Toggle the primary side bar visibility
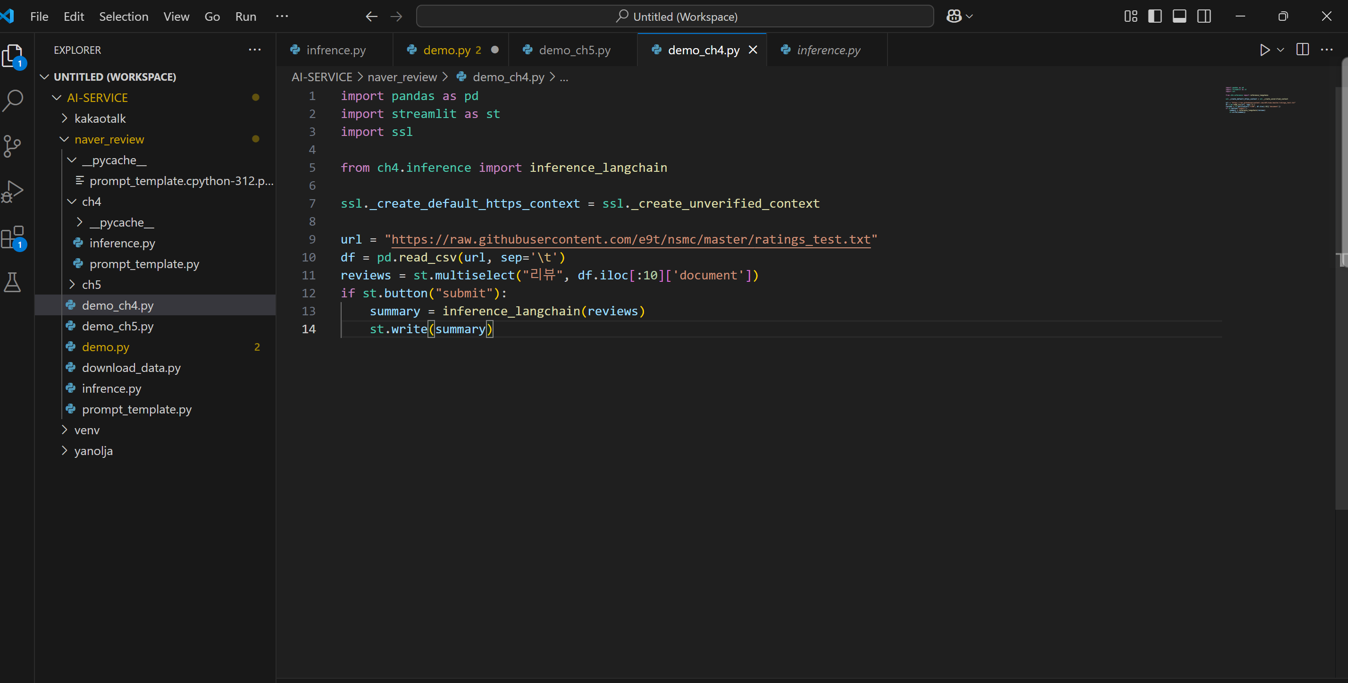Image resolution: width=1348 pixels, height=683 pixels. point(1155,16)
